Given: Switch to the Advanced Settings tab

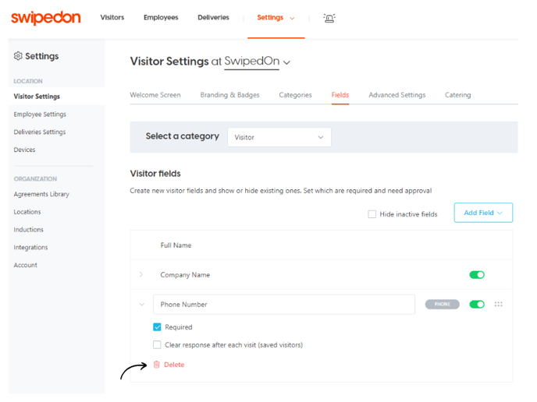Looking at the screenshot, I should [397, 95].
